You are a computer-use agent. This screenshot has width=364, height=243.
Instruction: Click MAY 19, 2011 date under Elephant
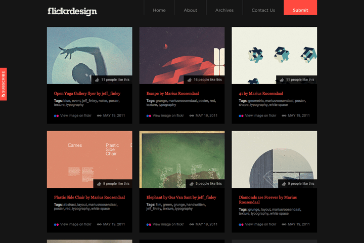(x=206, y=224)
